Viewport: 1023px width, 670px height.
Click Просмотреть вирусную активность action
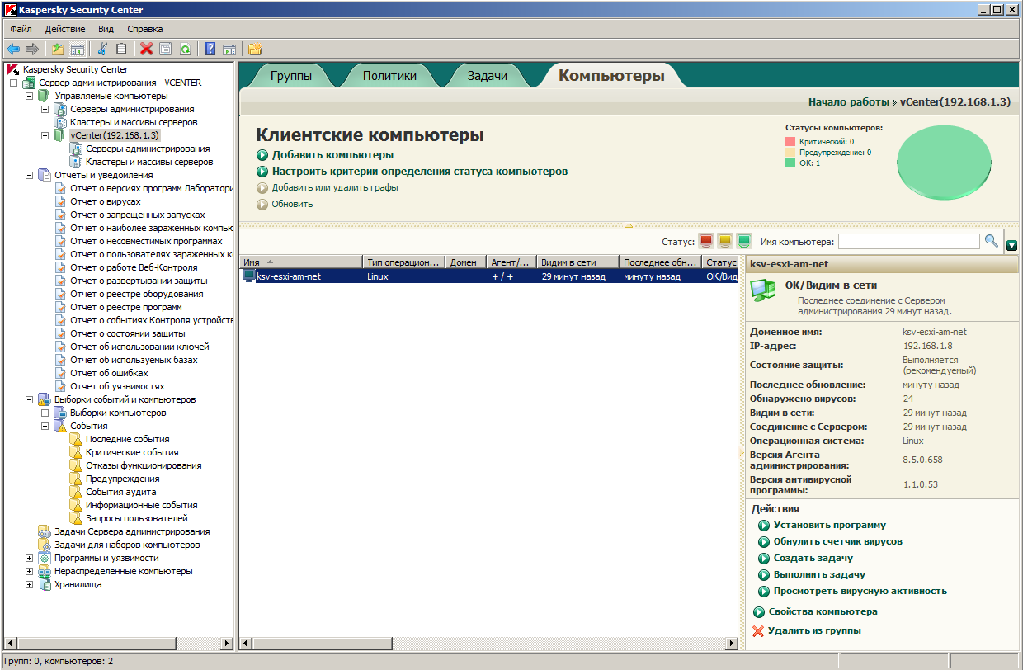click(860, 592)
